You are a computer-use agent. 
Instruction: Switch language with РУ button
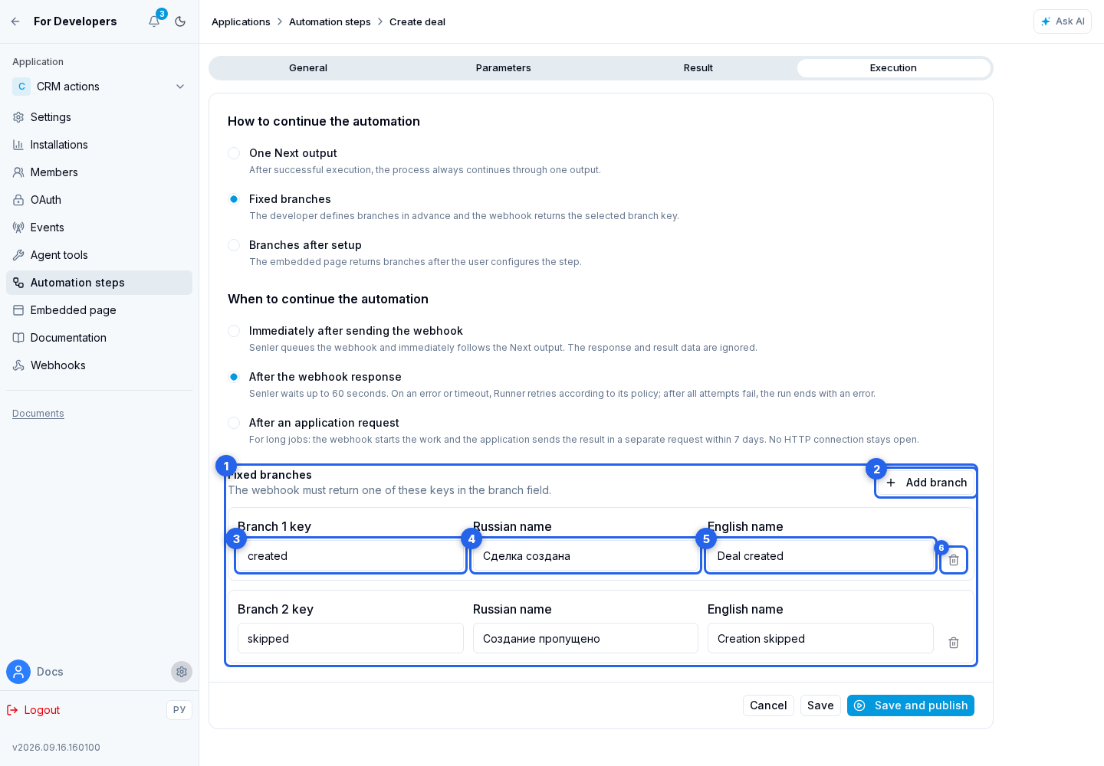179,710
